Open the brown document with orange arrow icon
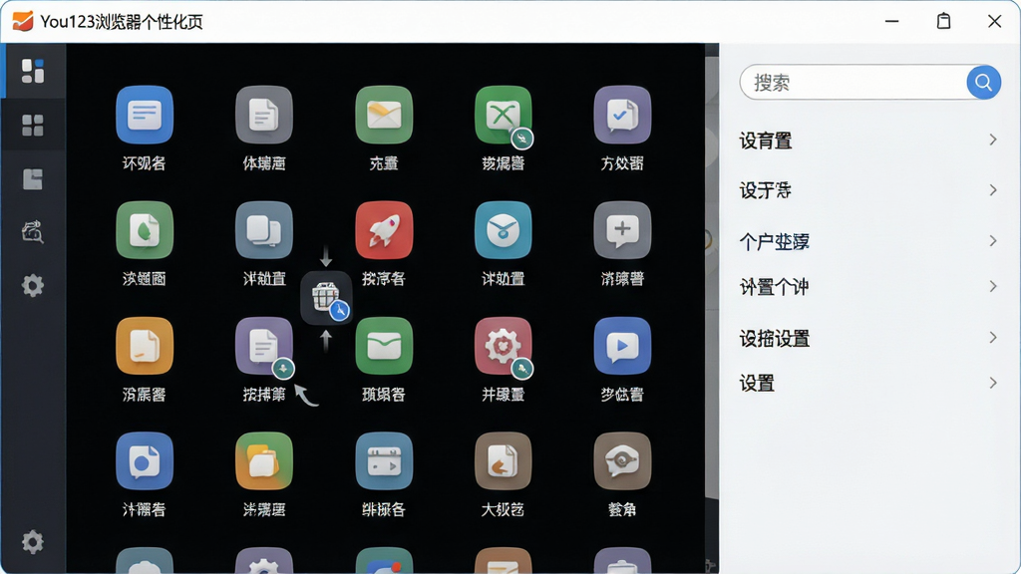 click(x=503, y=460)
